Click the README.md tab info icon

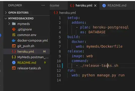coord(104,6)
